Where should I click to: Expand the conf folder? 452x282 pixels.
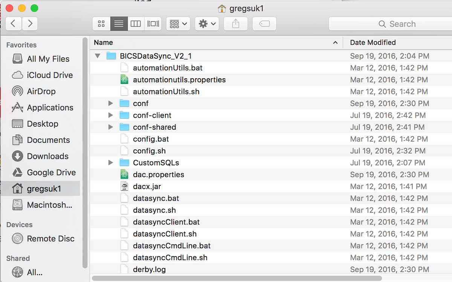[110, 103]
